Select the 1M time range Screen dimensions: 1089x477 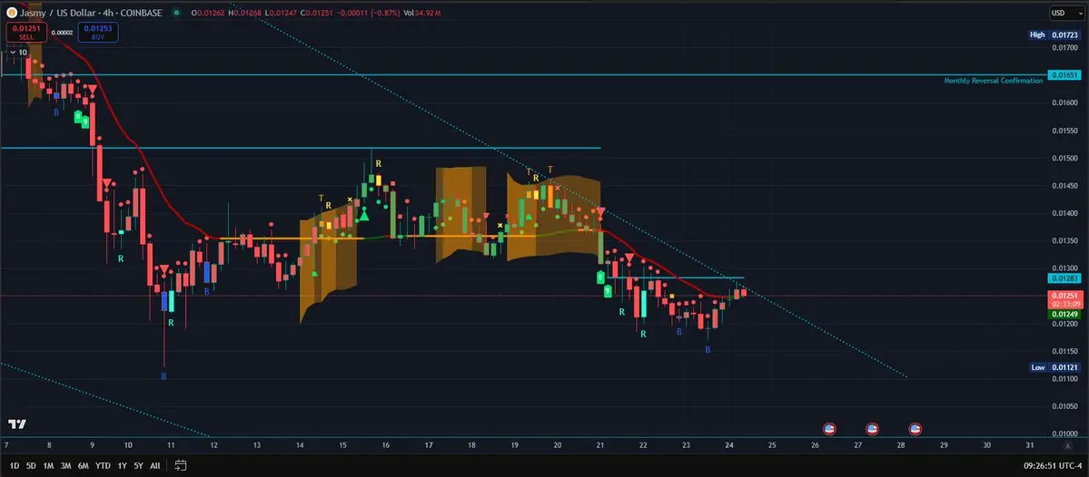(x=49, y=465)
